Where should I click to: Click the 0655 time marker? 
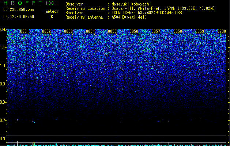pos(112,31)
